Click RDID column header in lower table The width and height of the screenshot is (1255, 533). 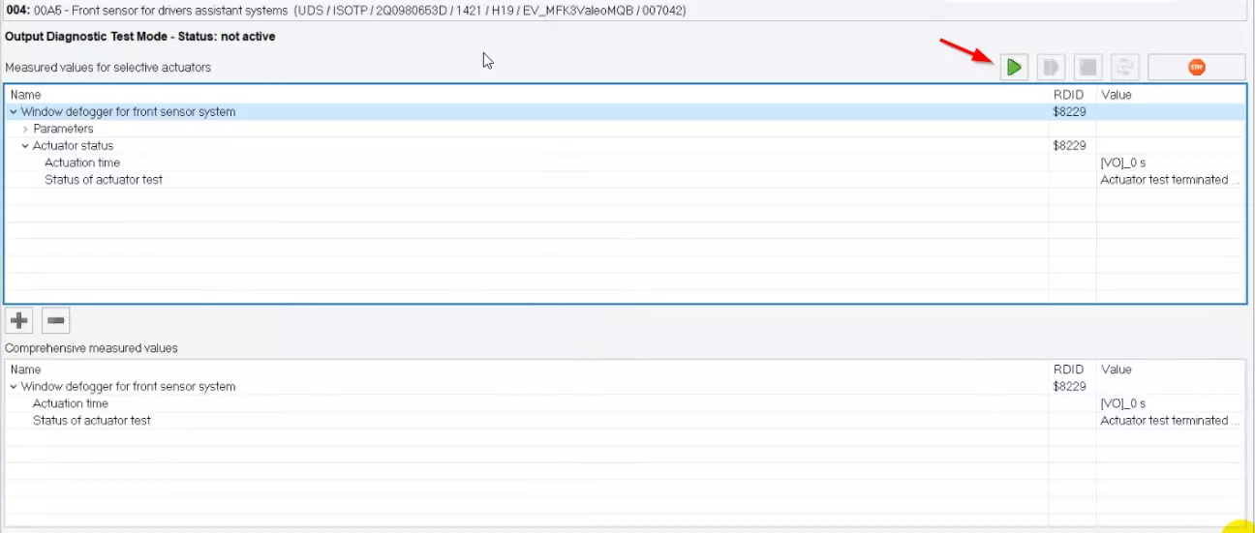1067,370
